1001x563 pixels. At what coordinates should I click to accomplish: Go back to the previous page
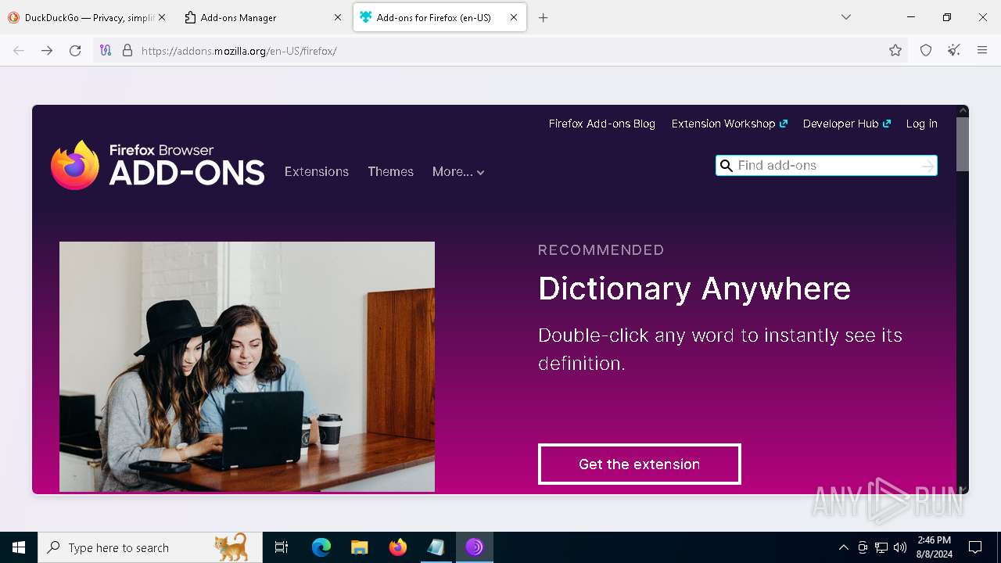pos(19,51)
